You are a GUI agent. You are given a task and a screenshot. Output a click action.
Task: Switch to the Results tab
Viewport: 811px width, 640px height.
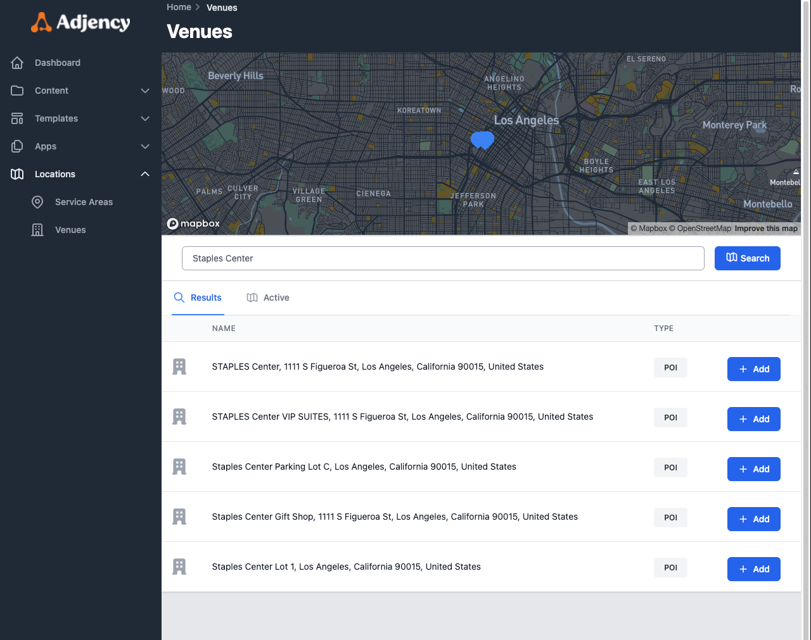click(198, 298)
